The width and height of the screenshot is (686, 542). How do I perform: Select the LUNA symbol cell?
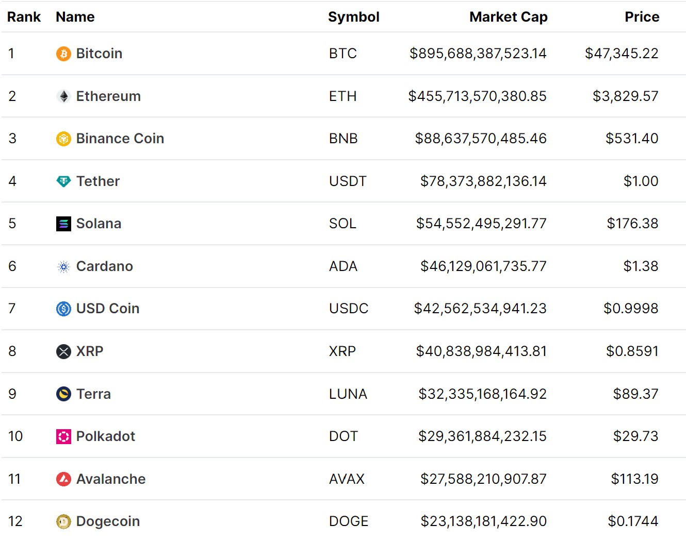348,394
